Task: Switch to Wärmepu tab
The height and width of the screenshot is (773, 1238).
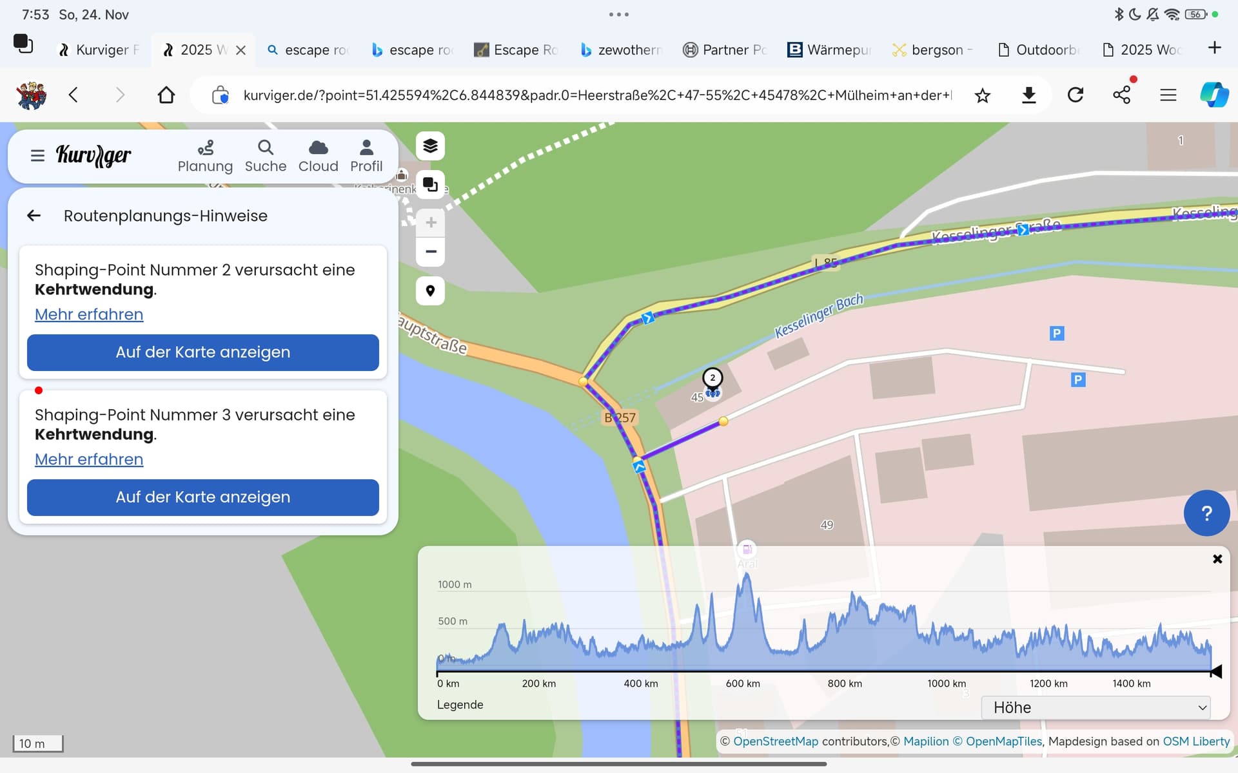Action: tap(830, 50)
